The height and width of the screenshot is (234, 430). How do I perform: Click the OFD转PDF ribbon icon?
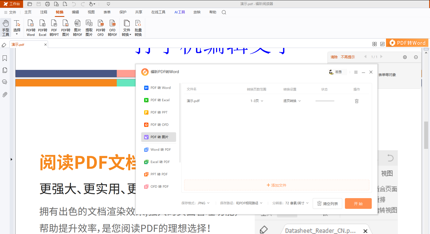click(112, 28)
